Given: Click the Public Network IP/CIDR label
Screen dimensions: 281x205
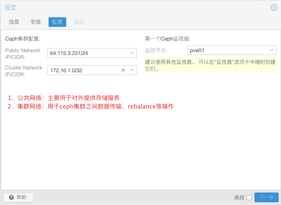Looking at the screenshot, I should tap(22, 54).
